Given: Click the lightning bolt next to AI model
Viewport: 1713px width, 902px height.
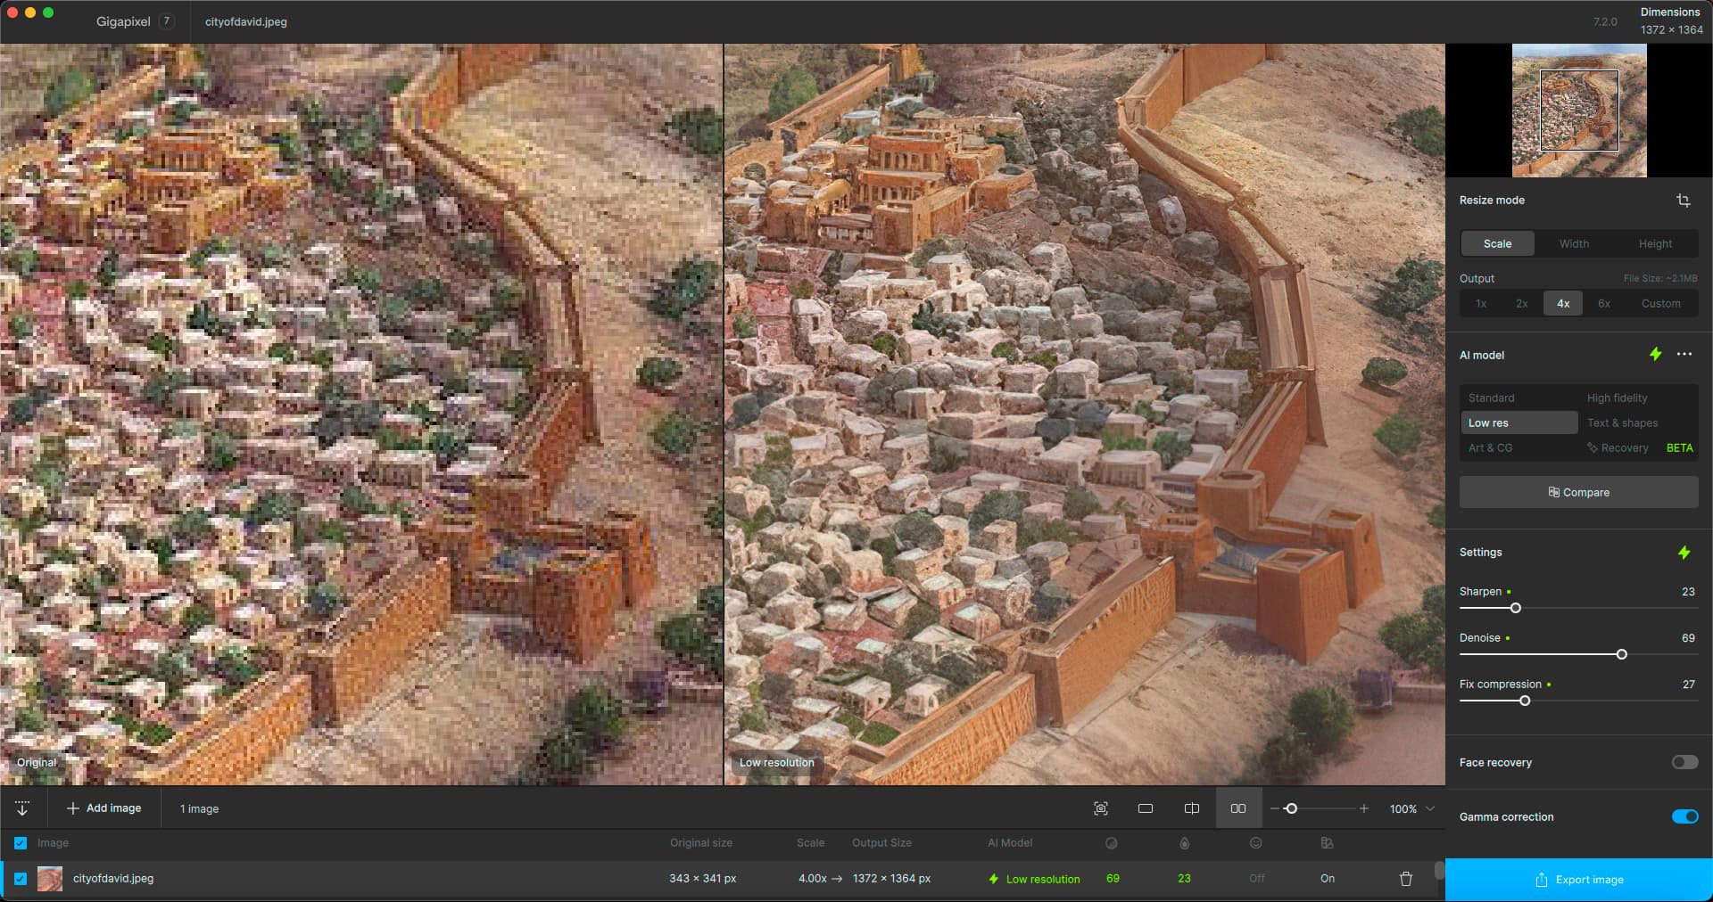Looking at the screenshot, I should pos(1655,355).
